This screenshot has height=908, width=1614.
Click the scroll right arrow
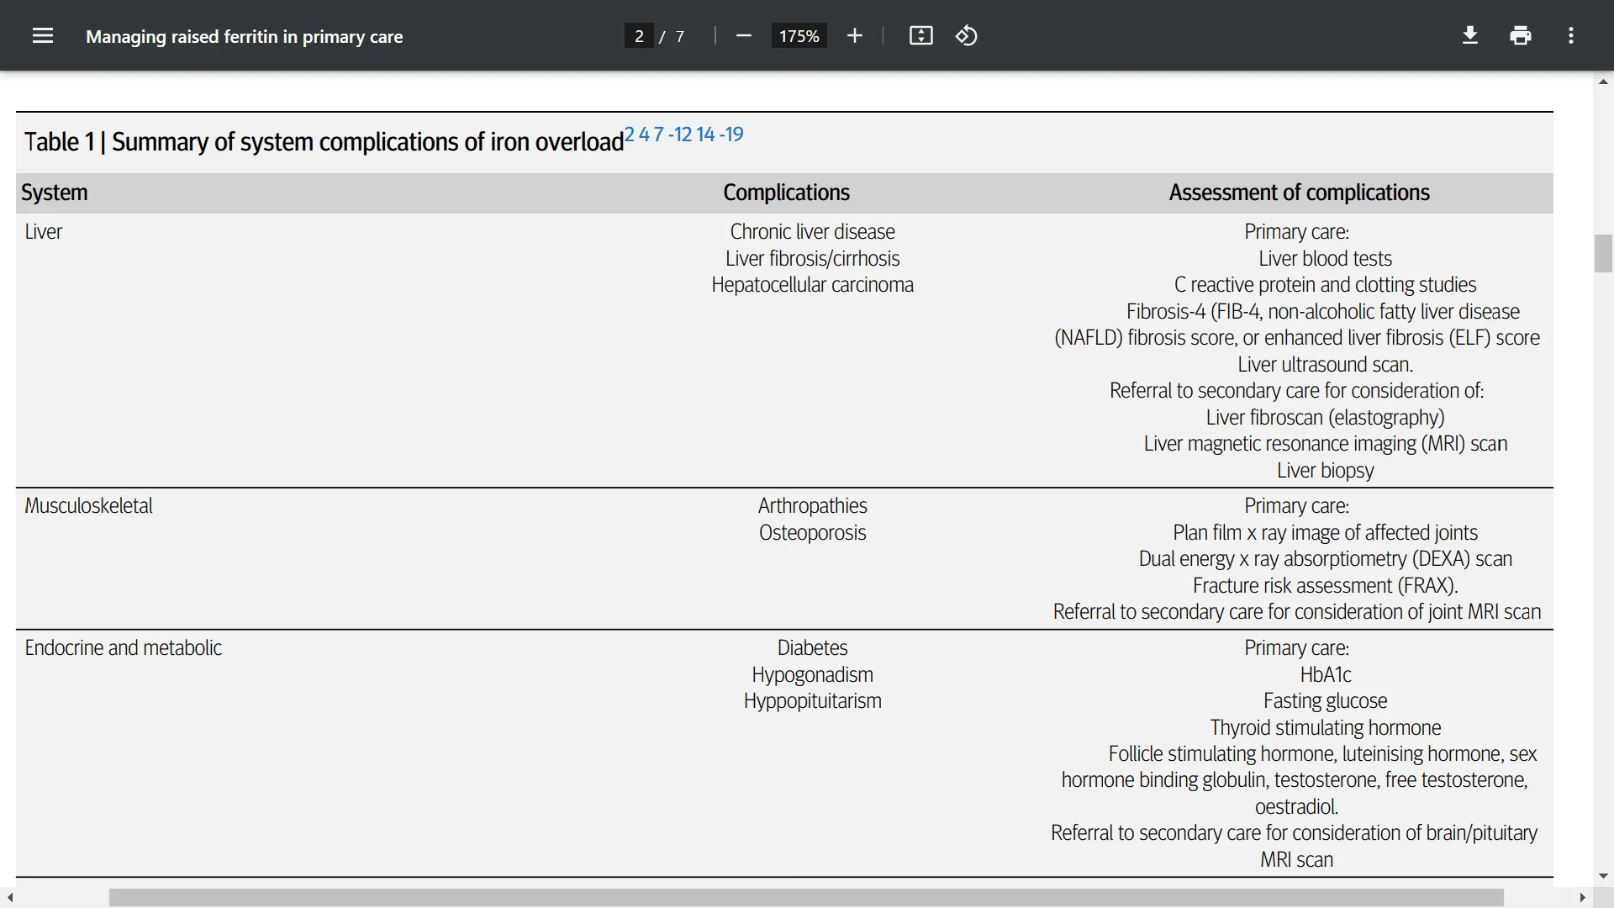click(x=1583, y=898)
